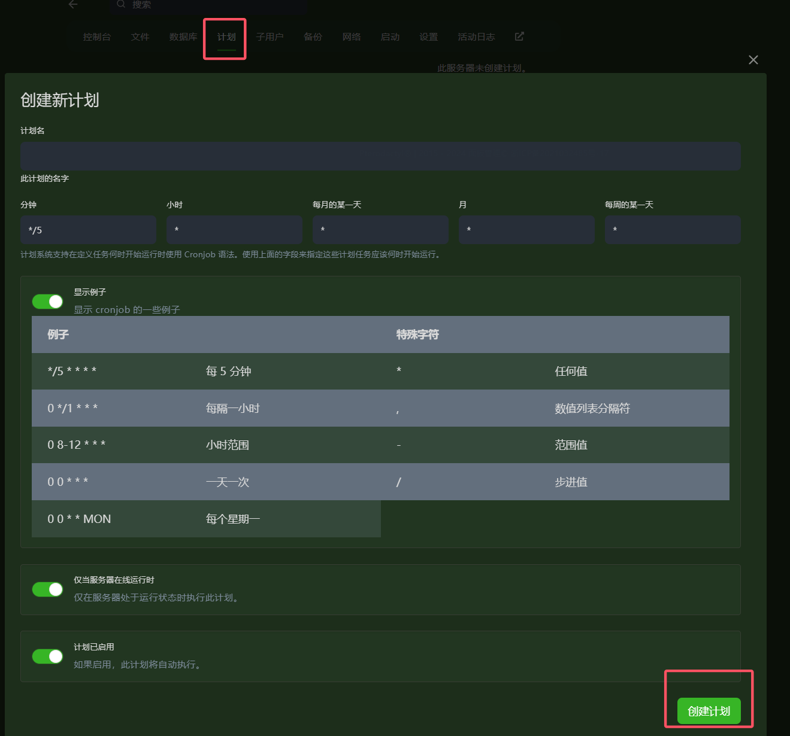Switch to the 控制台 tab
Viewport: 790px width, 736px height.
point(97,37)
